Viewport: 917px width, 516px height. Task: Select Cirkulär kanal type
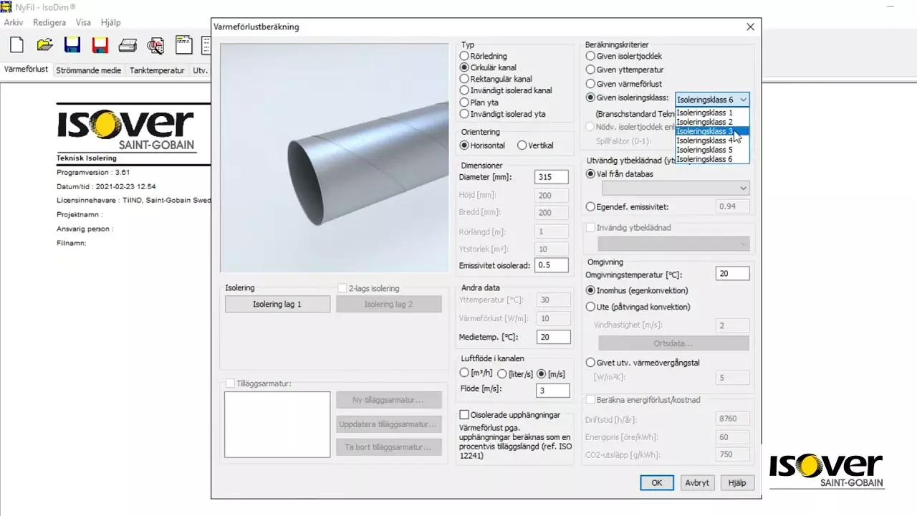click(x=488, y=67)
